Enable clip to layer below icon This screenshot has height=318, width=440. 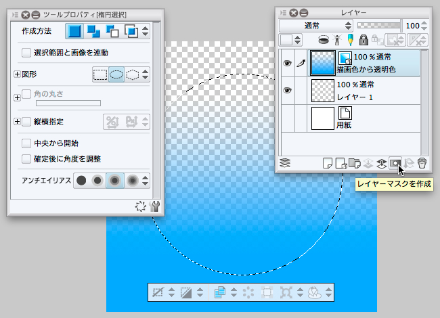pyautogui.click(x=324, y=40)
